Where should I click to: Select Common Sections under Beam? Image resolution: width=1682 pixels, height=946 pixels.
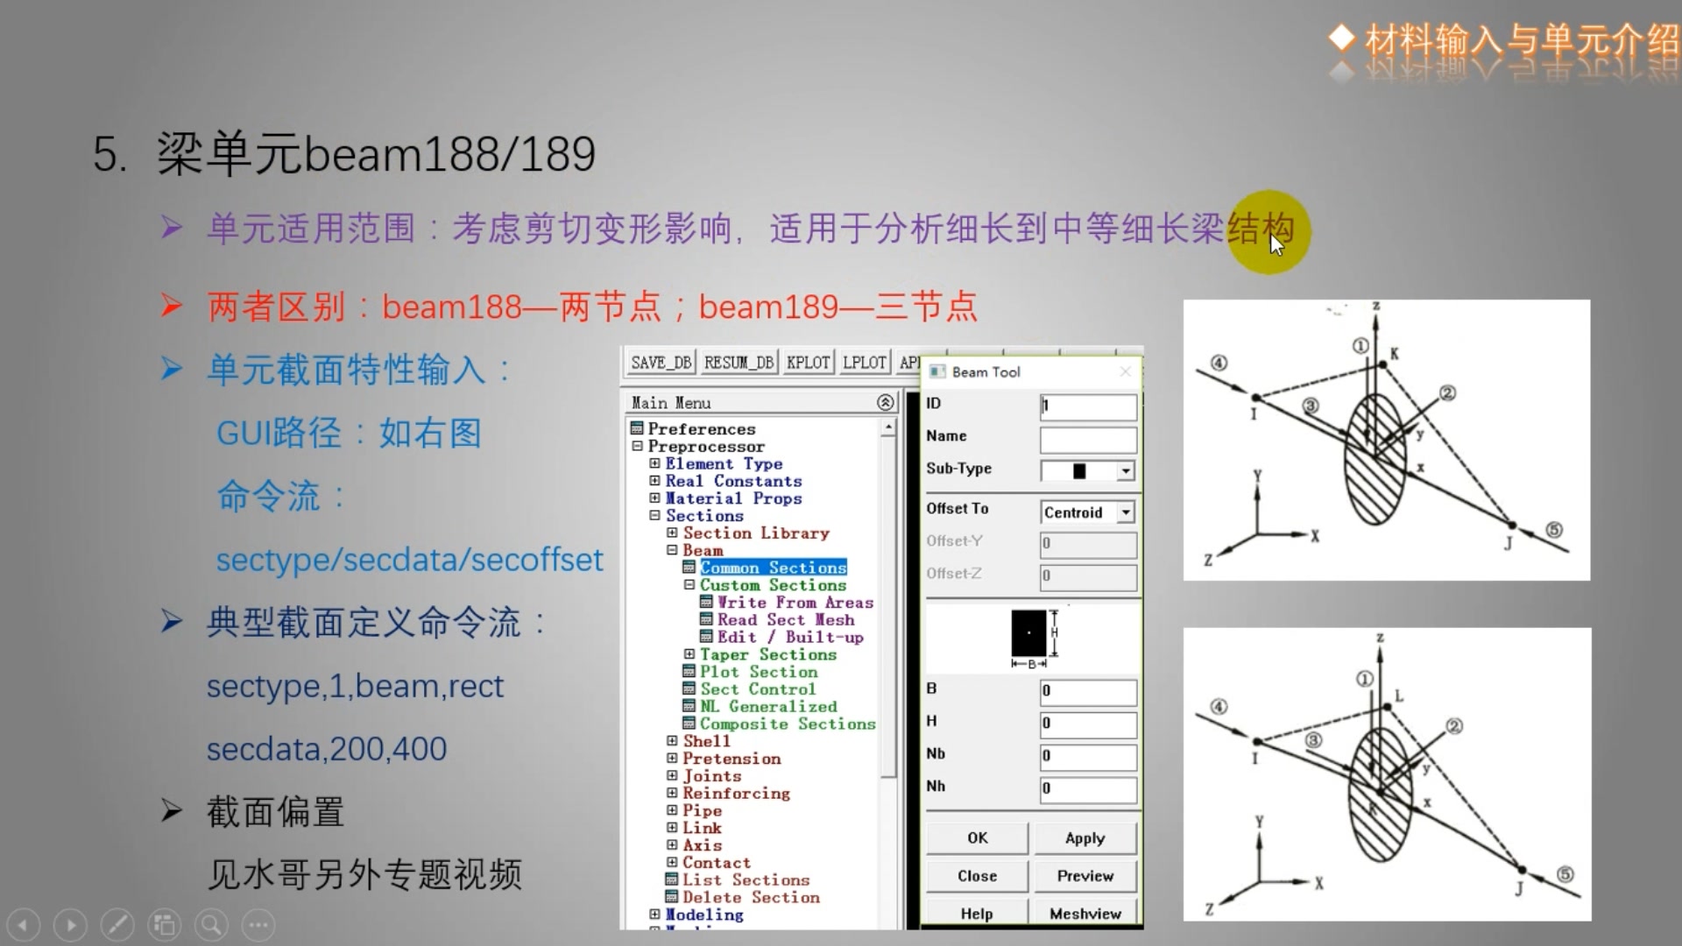(774, 568)
